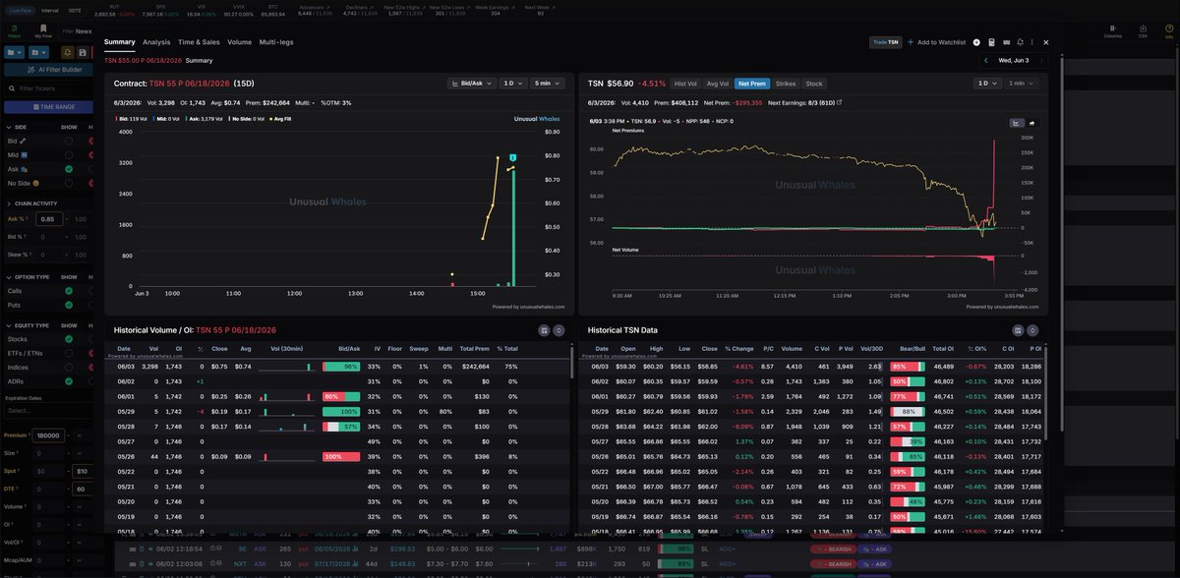
Task: Click the bell notification icon in filter sidebar
Action: 68,52
